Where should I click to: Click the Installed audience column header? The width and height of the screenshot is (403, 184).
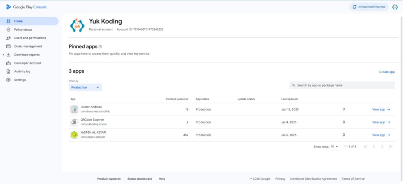click(177, 99)
